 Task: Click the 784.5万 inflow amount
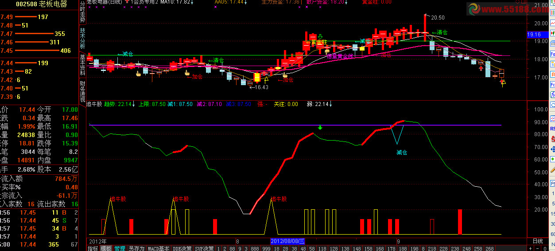pos(66,179)
